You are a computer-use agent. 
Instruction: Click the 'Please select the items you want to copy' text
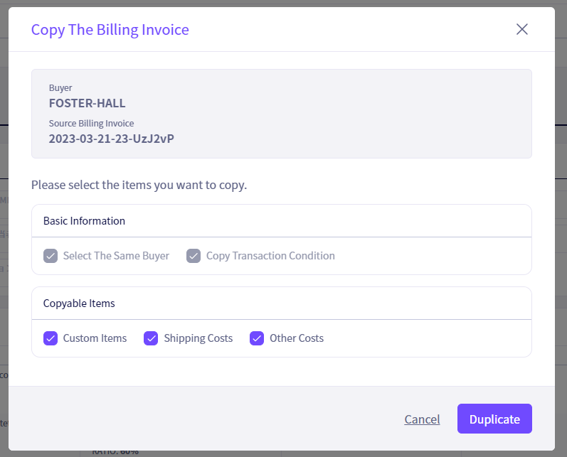click(x=139, y=185)
